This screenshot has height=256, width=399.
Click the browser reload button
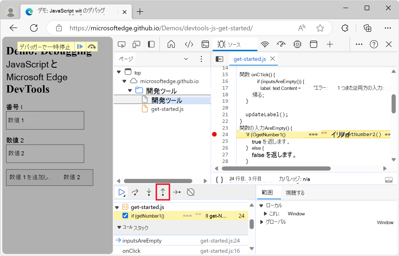[x=34, y=28]
